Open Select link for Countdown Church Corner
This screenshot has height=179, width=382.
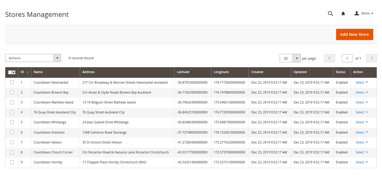click(x=361, y=152)
